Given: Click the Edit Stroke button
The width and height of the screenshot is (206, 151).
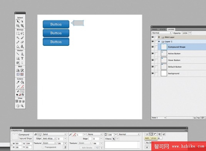Looking at the screenshot, I should coord(87,148).
